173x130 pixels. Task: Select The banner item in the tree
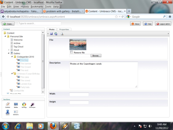click(26, 63)
